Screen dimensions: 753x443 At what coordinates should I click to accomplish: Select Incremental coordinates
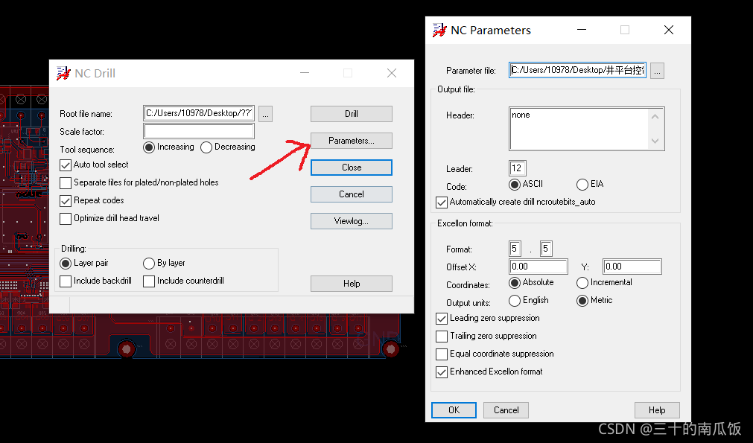point(582,283)
